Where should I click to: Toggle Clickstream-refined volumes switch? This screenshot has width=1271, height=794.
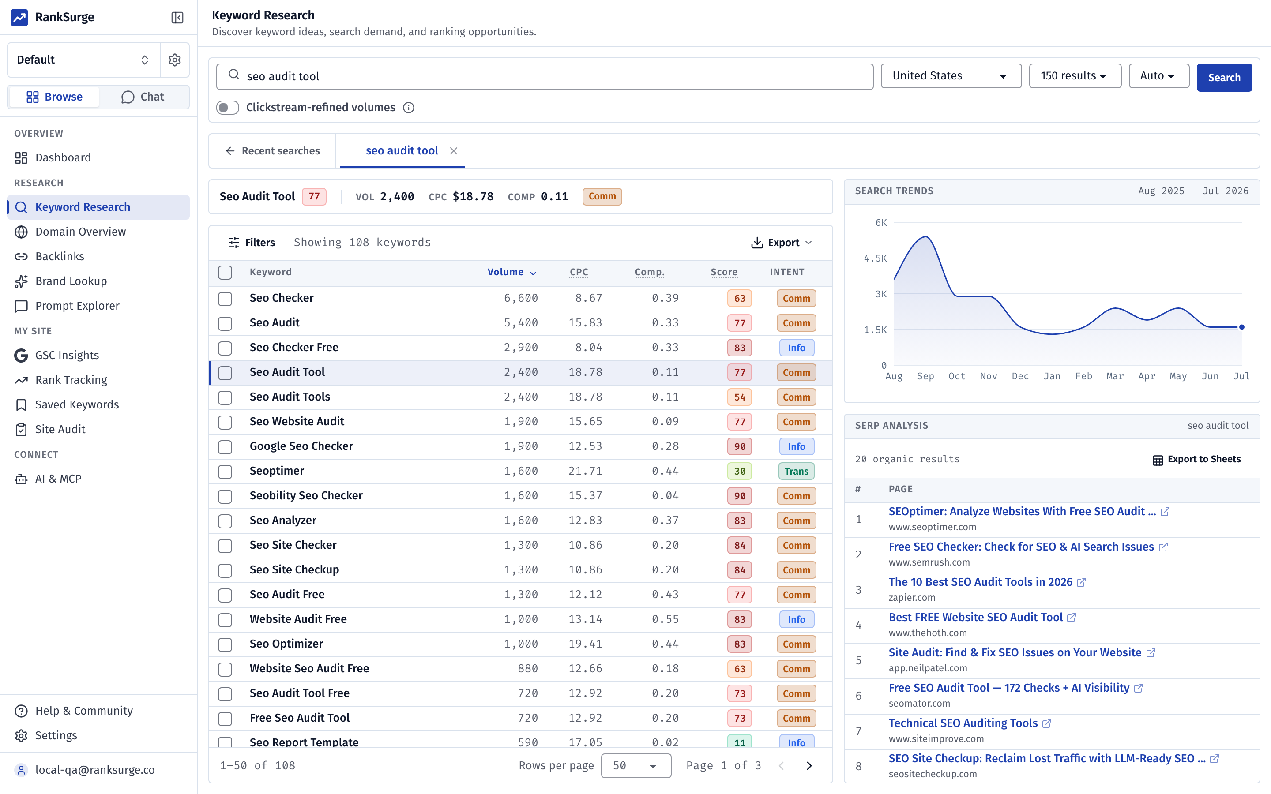point(228,108)
